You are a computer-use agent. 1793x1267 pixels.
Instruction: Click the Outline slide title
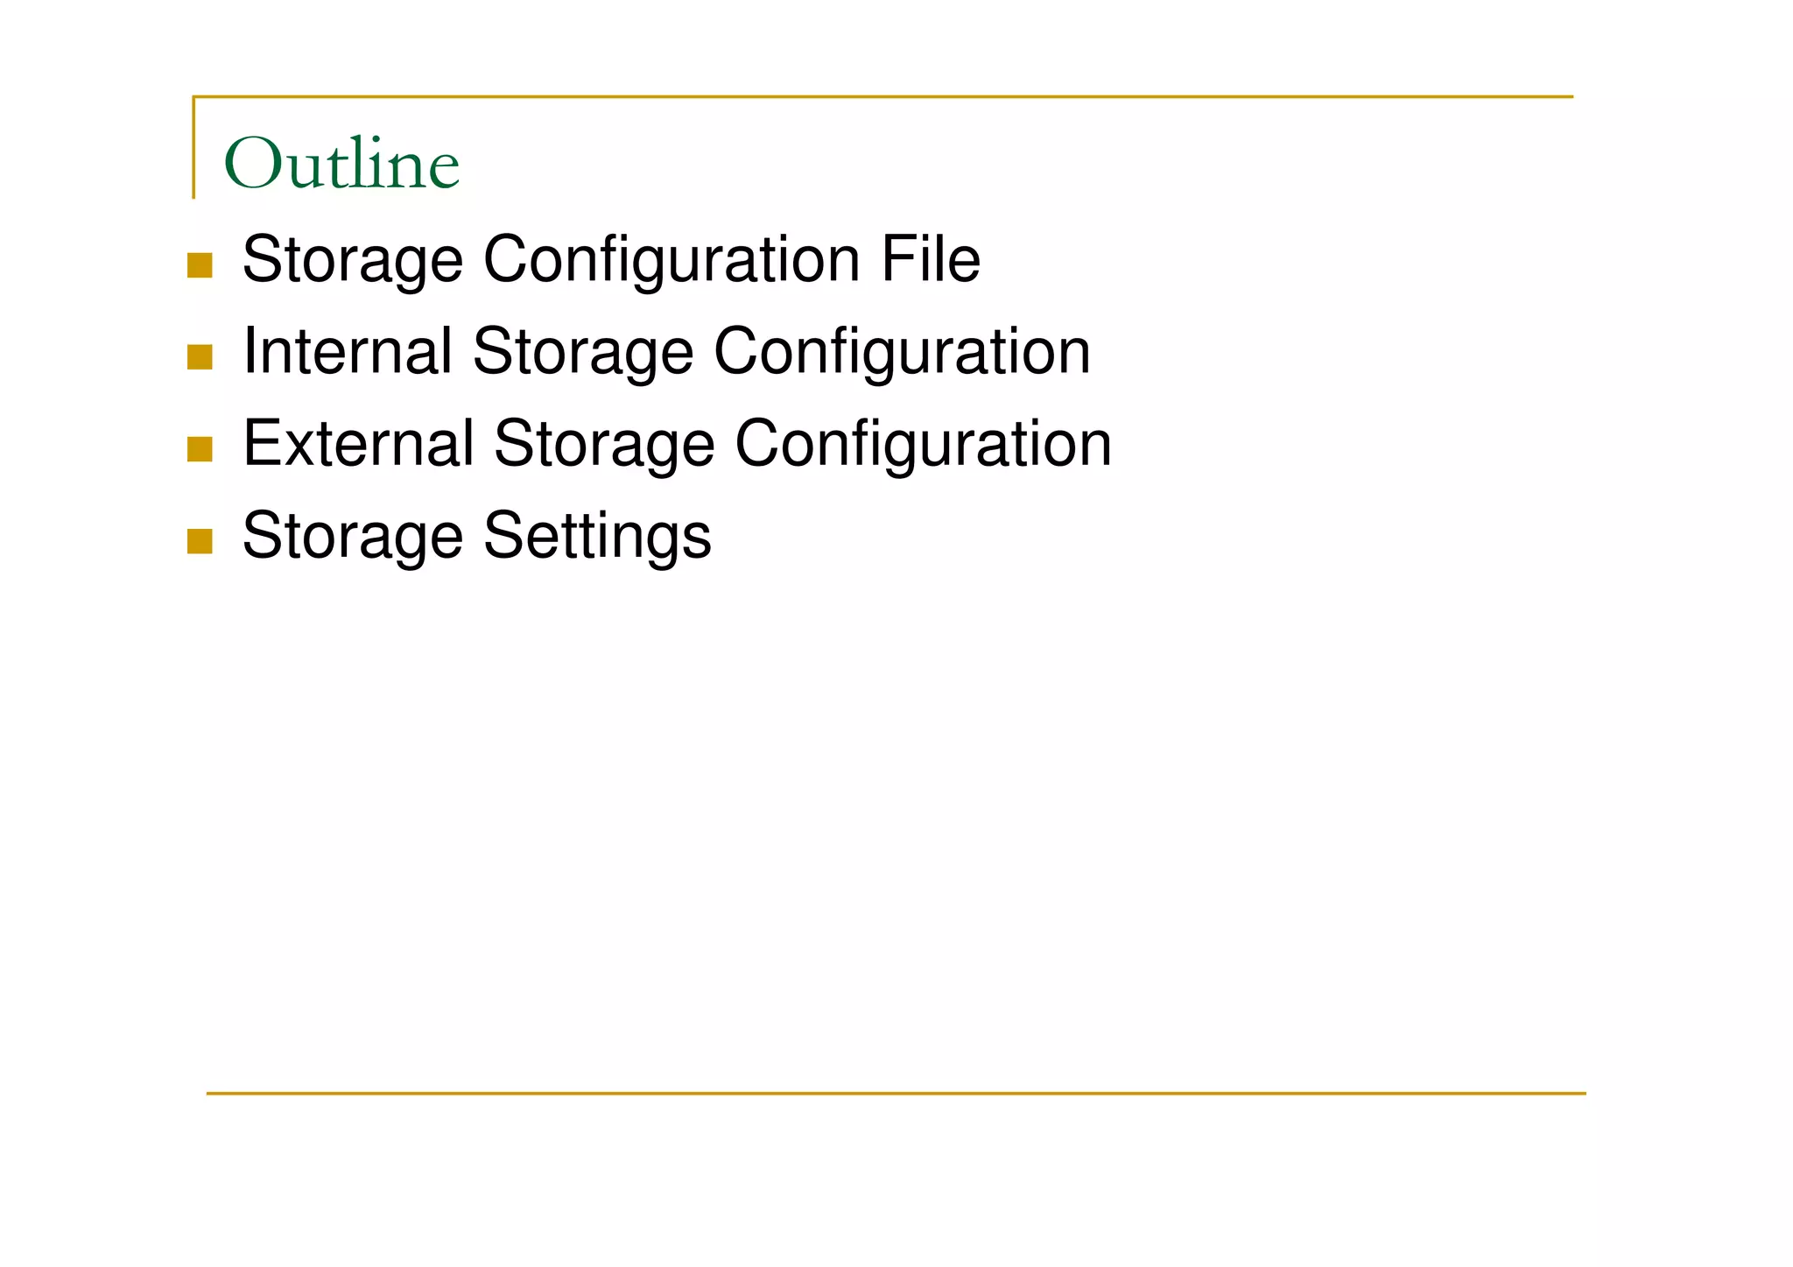pos(341,164)
